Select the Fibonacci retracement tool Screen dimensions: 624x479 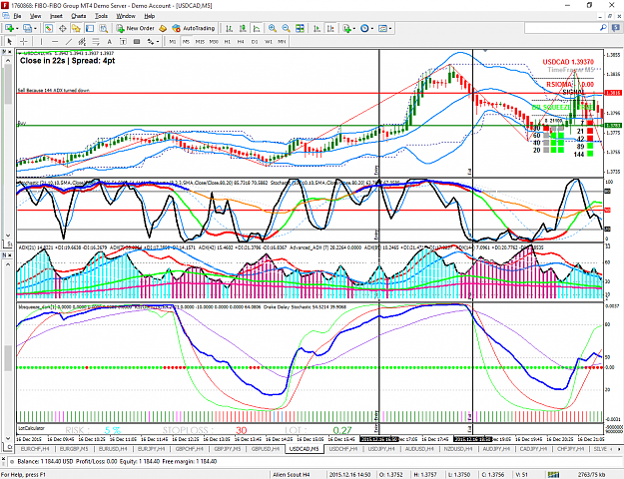click(96, 41)
